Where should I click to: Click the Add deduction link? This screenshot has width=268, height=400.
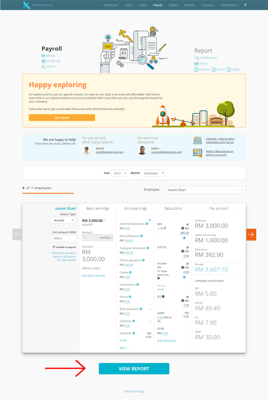[167, 341]
